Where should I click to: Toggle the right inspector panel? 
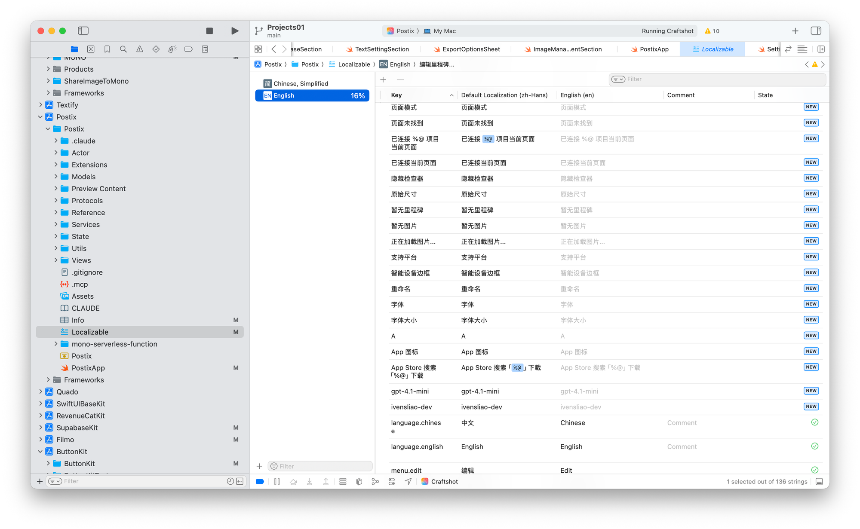(x=816, y=31)
